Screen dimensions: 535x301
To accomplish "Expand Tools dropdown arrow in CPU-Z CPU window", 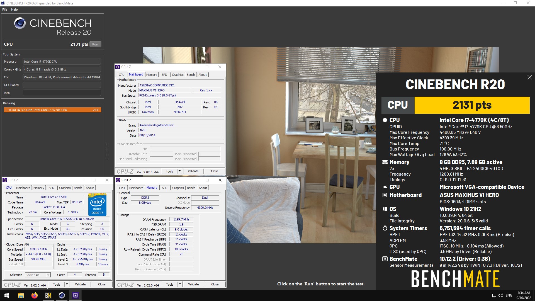I will pos(67,285).
